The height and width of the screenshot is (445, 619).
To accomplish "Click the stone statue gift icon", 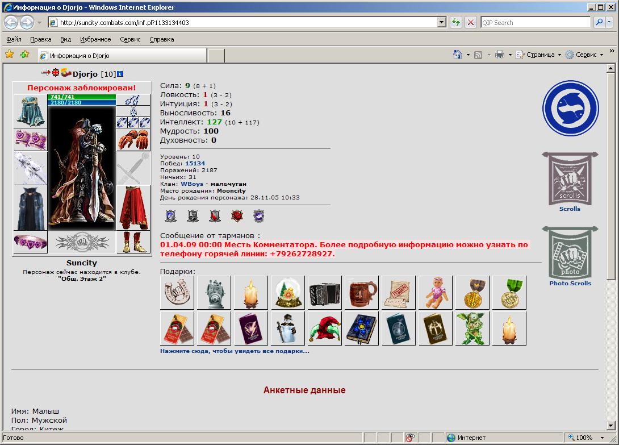I will [214, 293].
